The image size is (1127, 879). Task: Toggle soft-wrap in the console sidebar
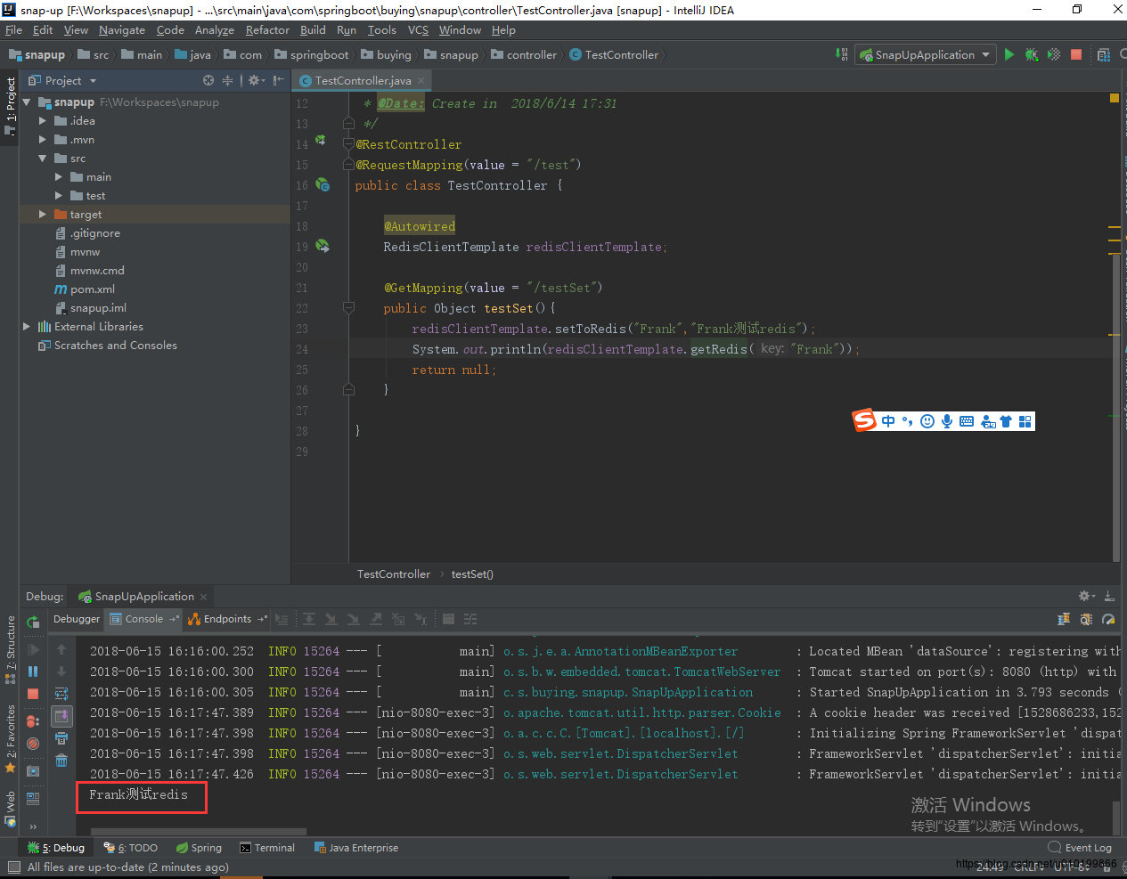61,694
